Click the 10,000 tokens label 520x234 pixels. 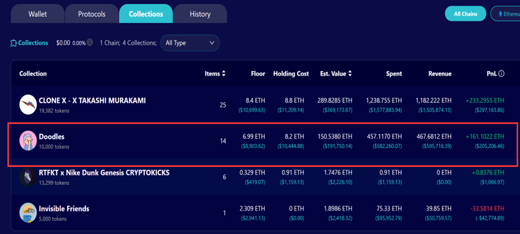54,147
